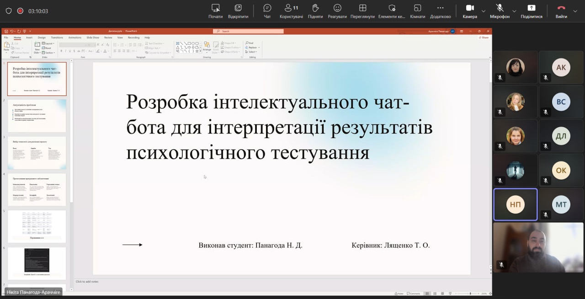Expand the Вийти leave options arrow
Viewport: 585px width, 299px height.
point(575,11)
